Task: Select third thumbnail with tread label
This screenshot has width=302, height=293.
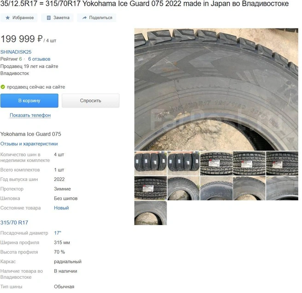Action: pyautogui.click(x=216, y=163)
